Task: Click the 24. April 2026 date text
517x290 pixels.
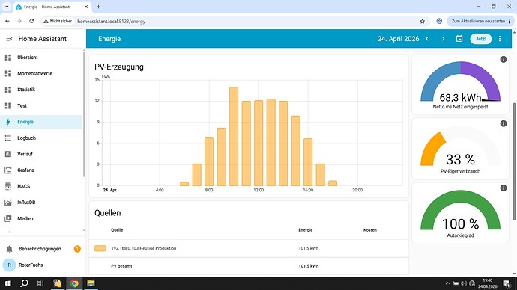Action: [398, 39]
